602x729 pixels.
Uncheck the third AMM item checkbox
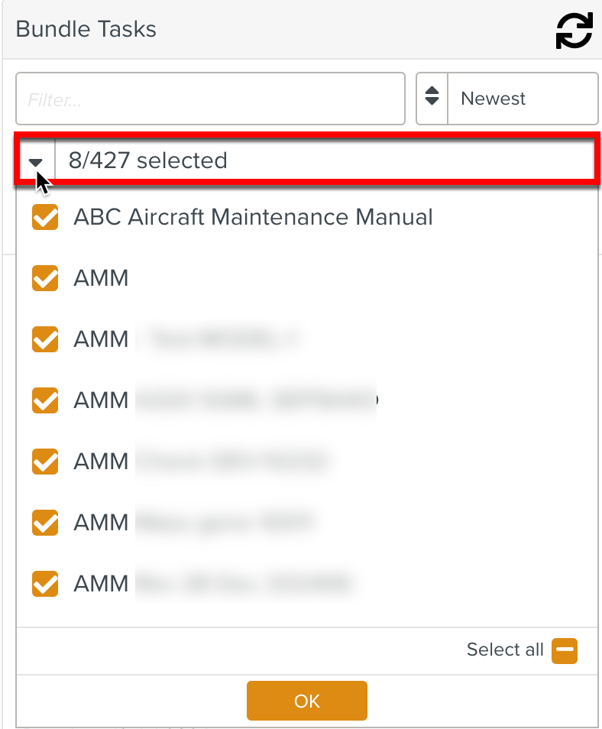click(45, 339)
